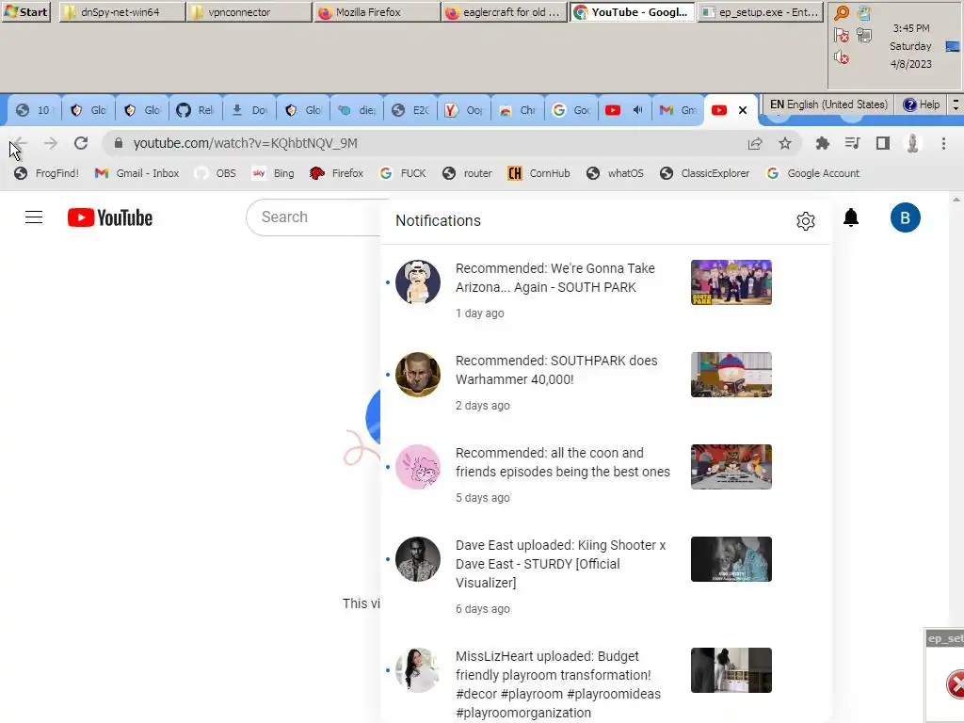Switch to eaglercraft for old taskbar window

click(x=505, y=11)
